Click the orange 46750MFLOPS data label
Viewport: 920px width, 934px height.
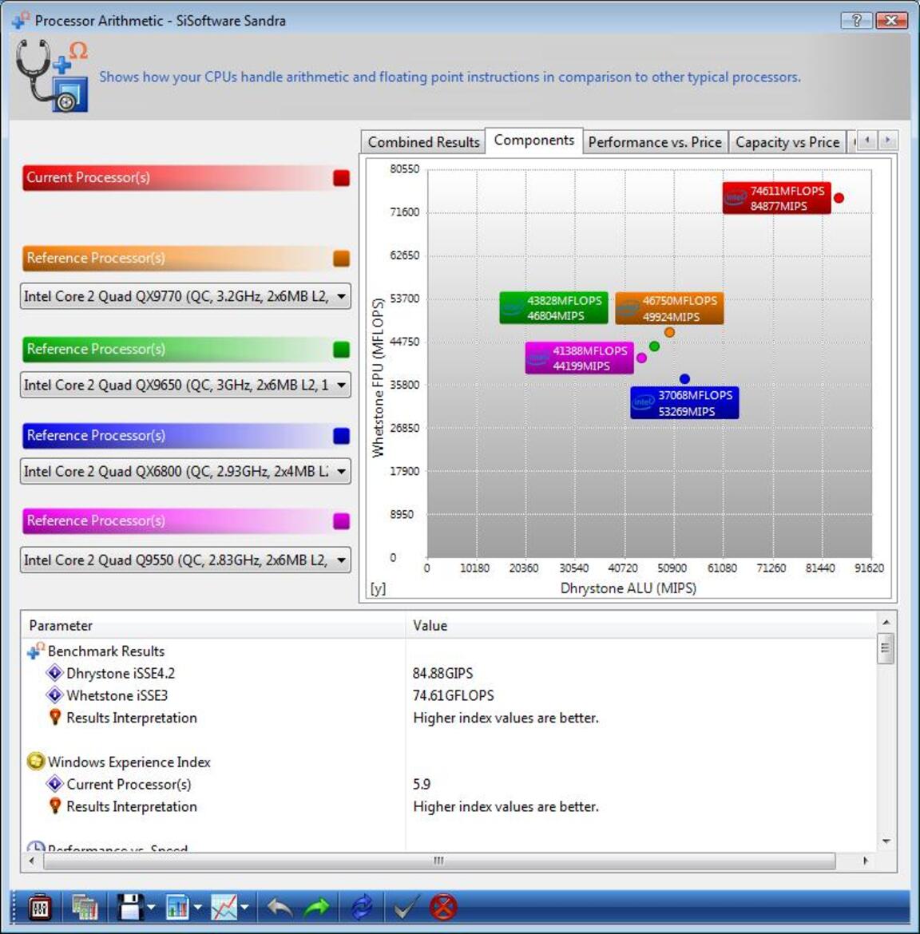[x=669, y=308]
